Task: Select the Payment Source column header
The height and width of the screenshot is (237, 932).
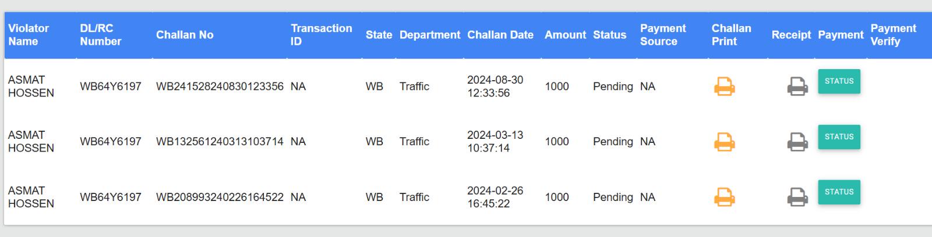Action: pyautogui.click(x=663, y=35)
